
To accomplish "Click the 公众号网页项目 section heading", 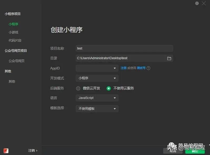I will pyautogui.click(x=16, y=51).
